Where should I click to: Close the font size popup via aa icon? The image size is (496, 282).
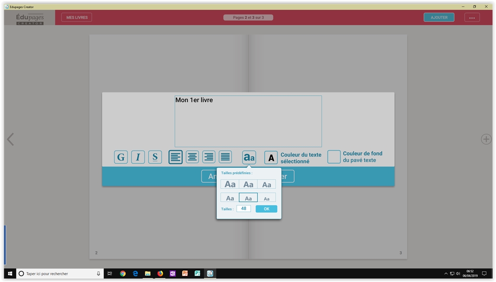[249, 157]
